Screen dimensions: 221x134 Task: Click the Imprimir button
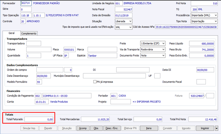click(x=205, y=128)
